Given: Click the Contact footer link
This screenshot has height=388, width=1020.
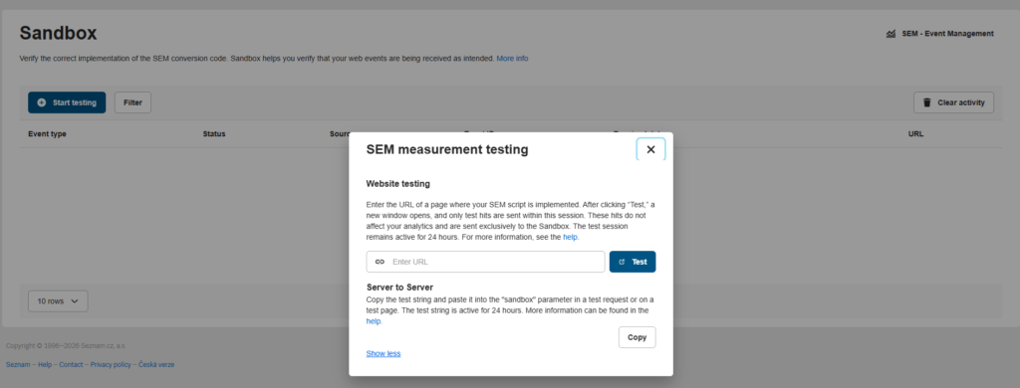Looking at the screenshot, I should (71, 364).
